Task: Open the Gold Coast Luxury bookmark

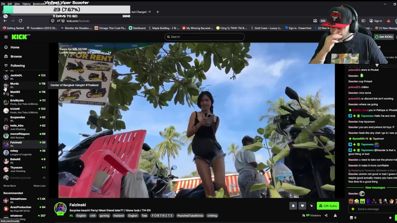Action: [266, 28]
